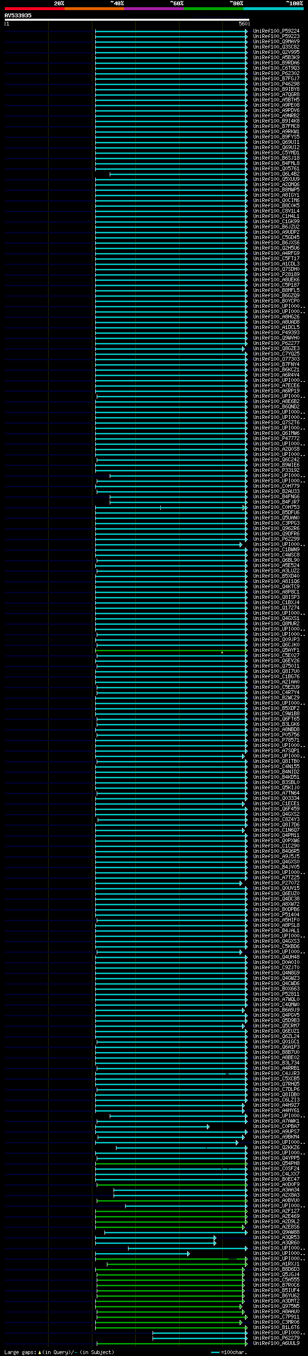Select the UniRef100_A1RXJ1 entry

click(276, 1264)
